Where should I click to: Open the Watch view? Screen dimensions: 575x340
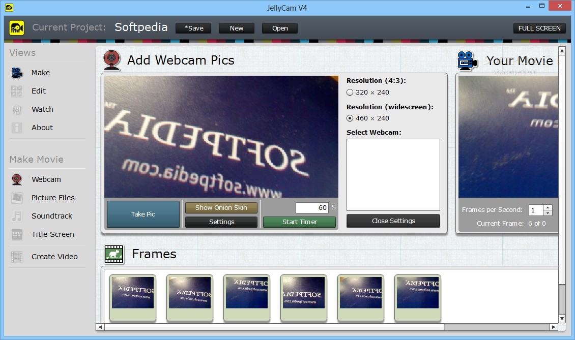click(x=42, y=109)
